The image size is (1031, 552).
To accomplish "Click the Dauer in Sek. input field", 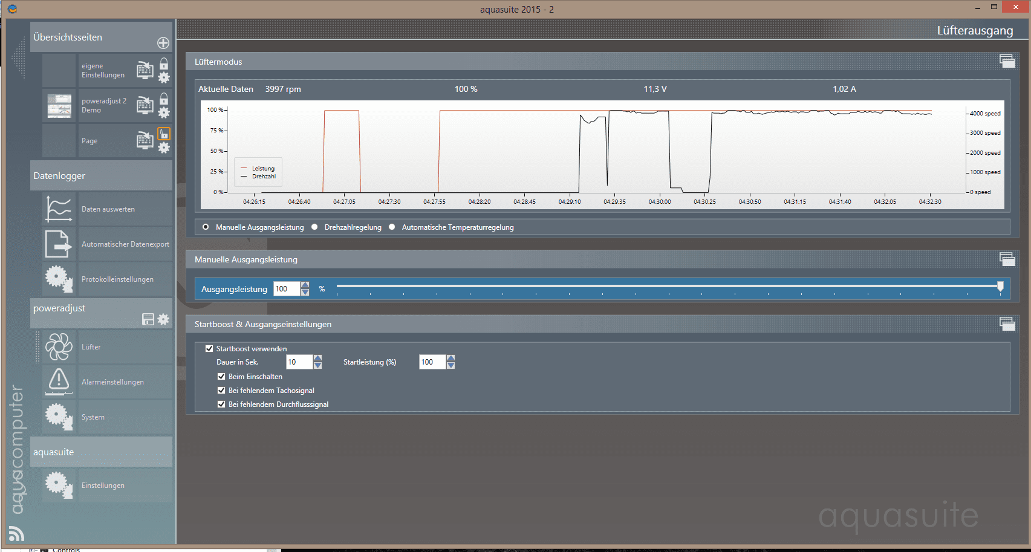I will tap(299, 362).
